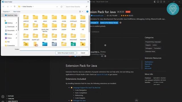Screen dimensions: 182x102
Task: Select Documents in navigation pane
Action: (x=11, y=30)
